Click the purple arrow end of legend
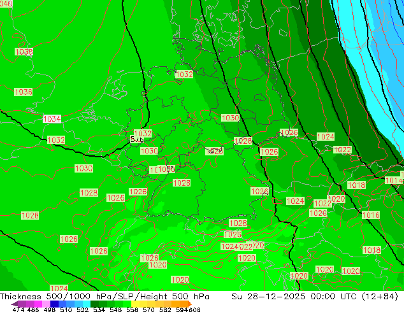Screen dimensions: 404x312 (15, 304)
